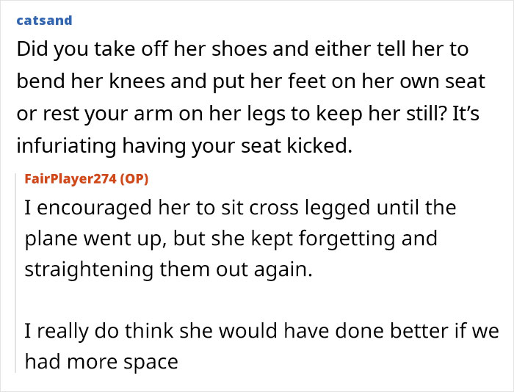
Task: Click the line "infuriating having your seat kicked."
Action: [184, 146]
